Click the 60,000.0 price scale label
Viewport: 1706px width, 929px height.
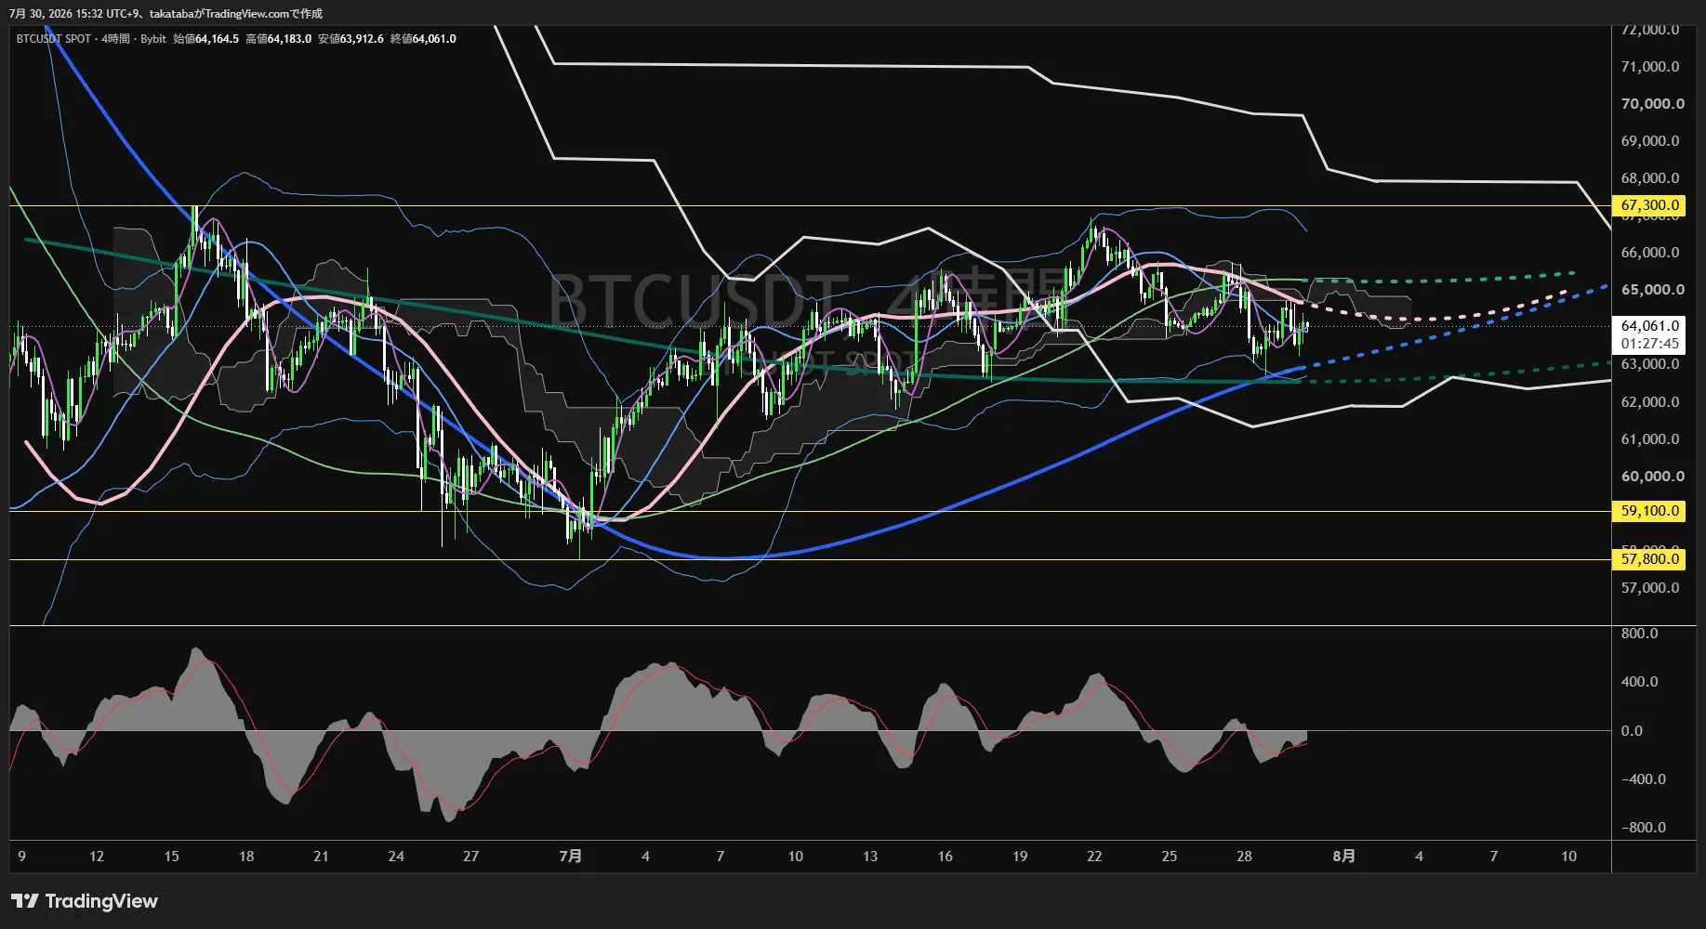coord(1652,477)
